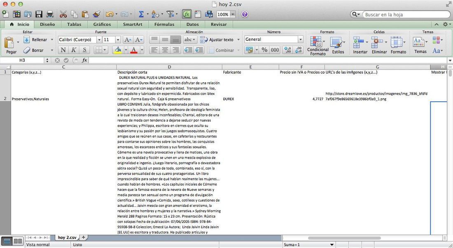This screenshot has width=453, height=248.
Task: Click the AutoSum sigma icon
Action: point(141,14)
